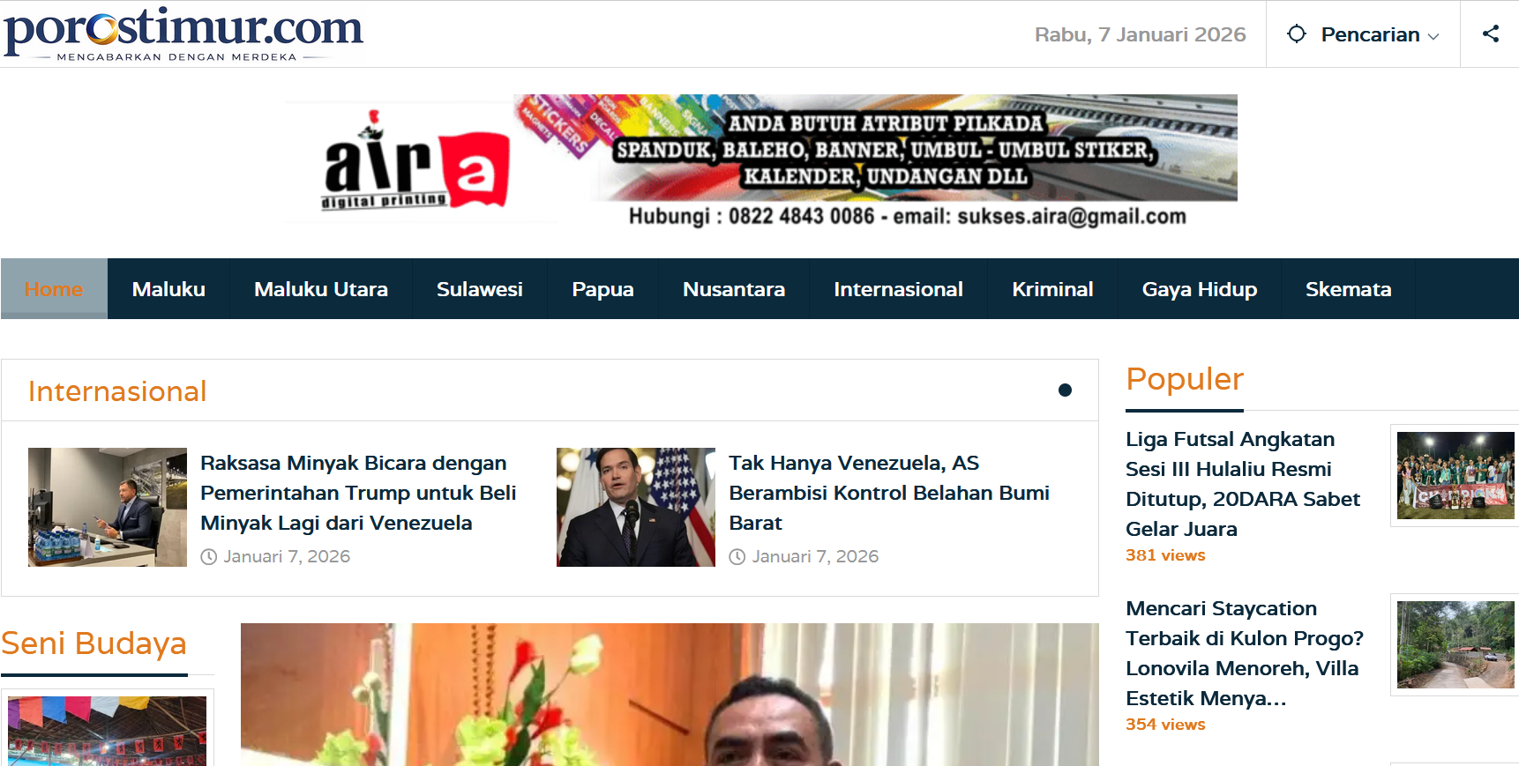Expand the Pencarian dropdown chevron
Viewport: 1519px width, 766px height.
[1433, 35]
